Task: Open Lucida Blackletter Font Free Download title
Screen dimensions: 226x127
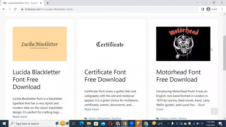Action: (x=36, y=79)
